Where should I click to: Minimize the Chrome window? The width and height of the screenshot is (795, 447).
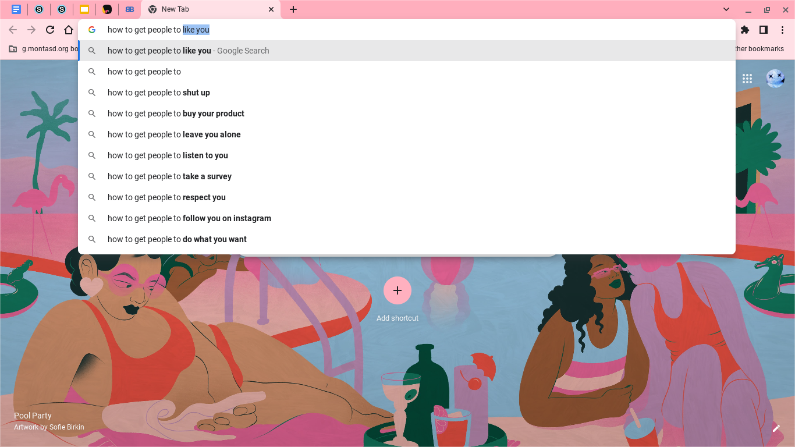click(x=748, y=10)
